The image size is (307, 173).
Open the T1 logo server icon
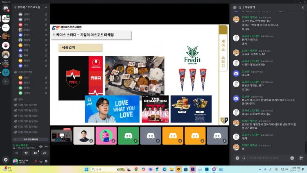click(6, 46)
